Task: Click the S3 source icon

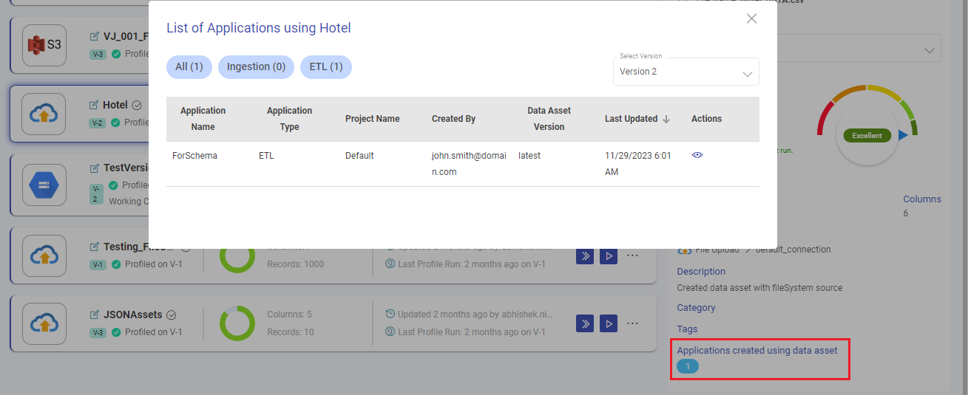Action: click(x=44, y=45)
